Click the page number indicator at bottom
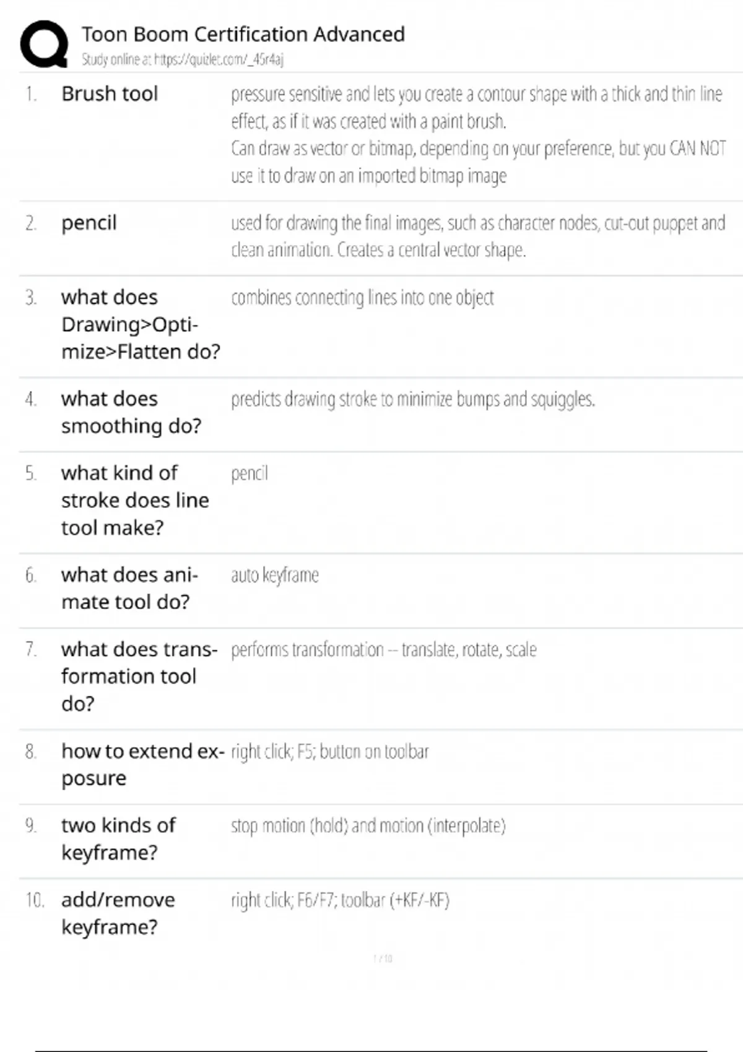The height and width of the screenshot is (1052, 743). click(x=383, y=959)
